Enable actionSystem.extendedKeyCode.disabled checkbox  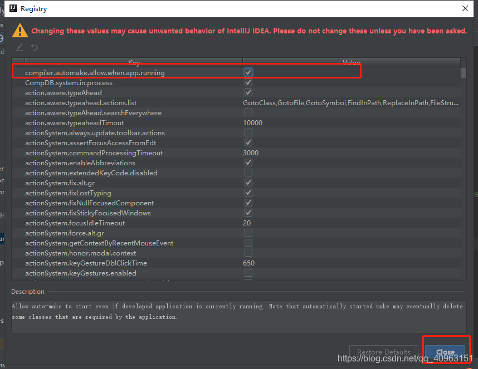pos(248,173)
